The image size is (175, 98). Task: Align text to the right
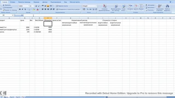[x=48, y=9]
